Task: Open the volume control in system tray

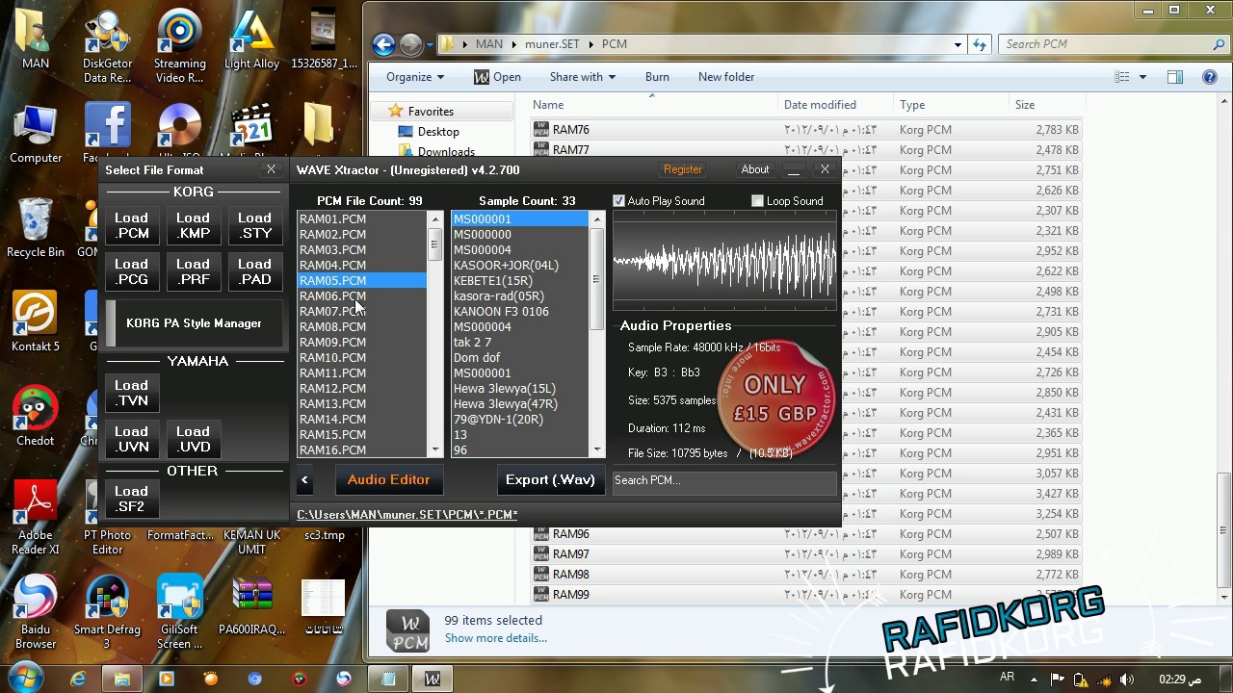Action: pos(1127,680)
